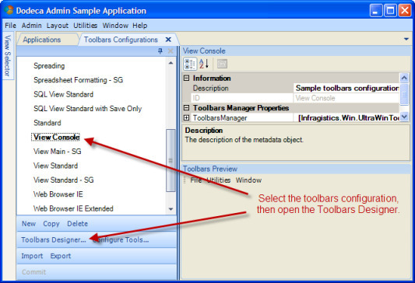Select Web Browser IE configuration

click(x=58, y=194)
